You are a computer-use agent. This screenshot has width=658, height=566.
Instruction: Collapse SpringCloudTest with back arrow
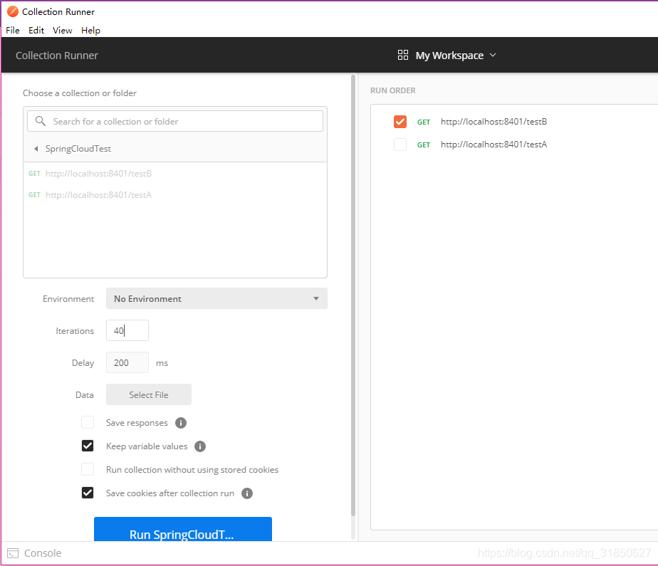click(x=36, y=149)
